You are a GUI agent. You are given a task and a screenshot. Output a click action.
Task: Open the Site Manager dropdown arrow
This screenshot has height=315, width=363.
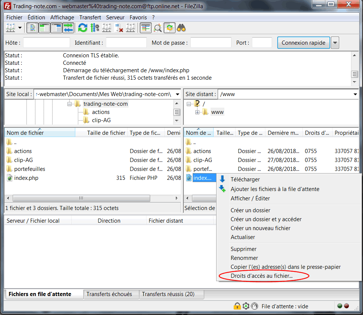tap(20, 28)
